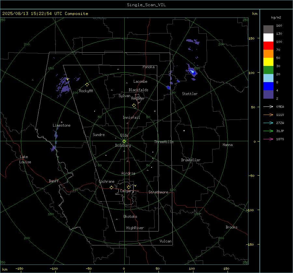Pick the green 20-30 legend color block

(x=268, y=70)
